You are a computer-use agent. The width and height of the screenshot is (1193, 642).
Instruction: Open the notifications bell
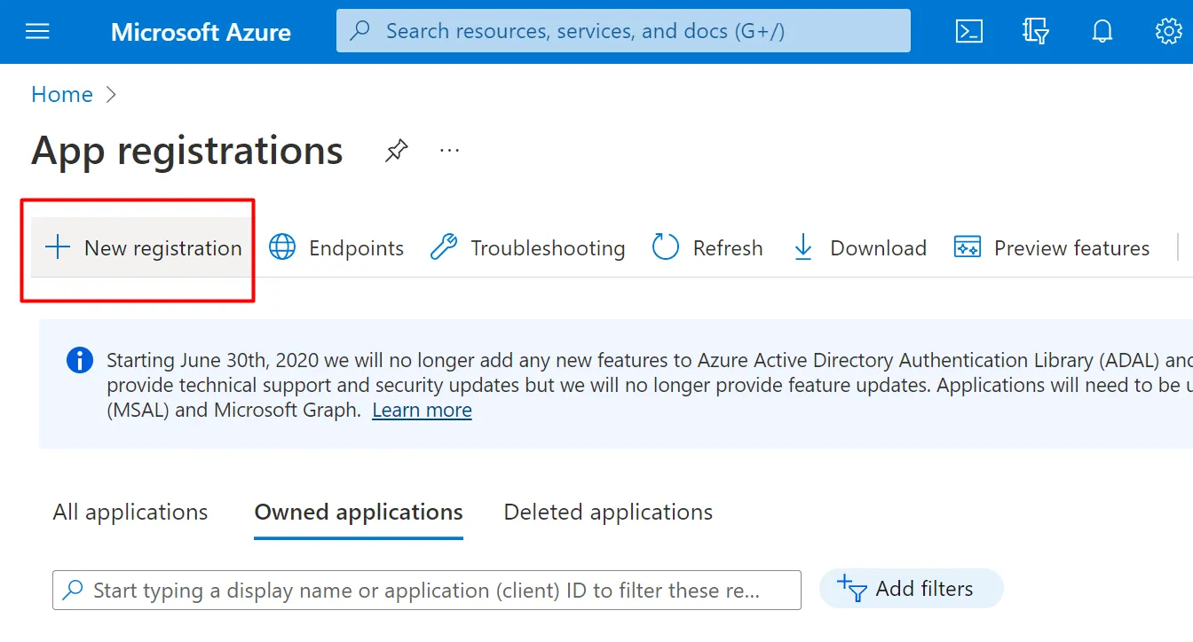pos(1102,32)
